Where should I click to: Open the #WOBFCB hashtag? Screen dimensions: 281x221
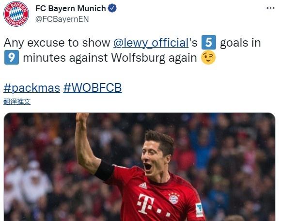coord(93,88)
